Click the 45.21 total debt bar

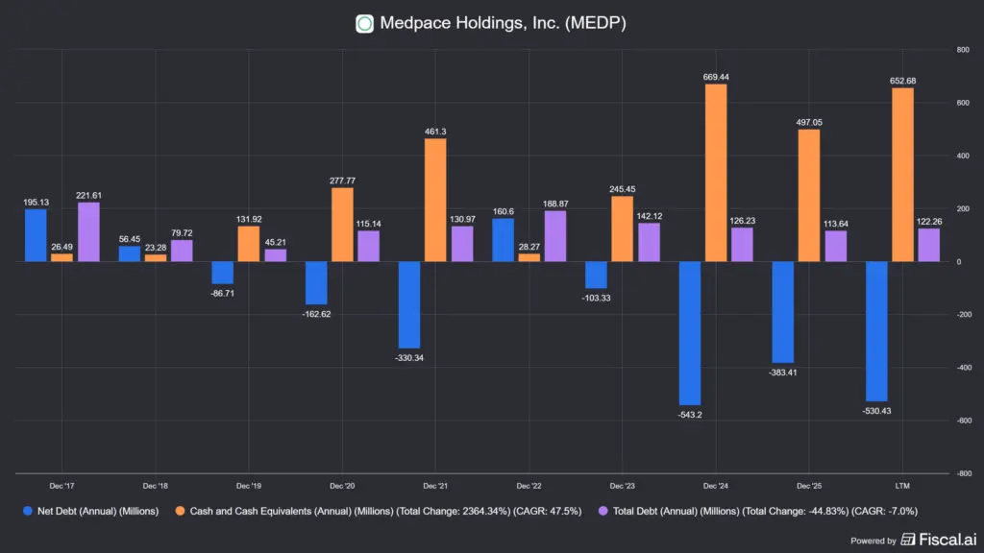click(x=275, y=255)
